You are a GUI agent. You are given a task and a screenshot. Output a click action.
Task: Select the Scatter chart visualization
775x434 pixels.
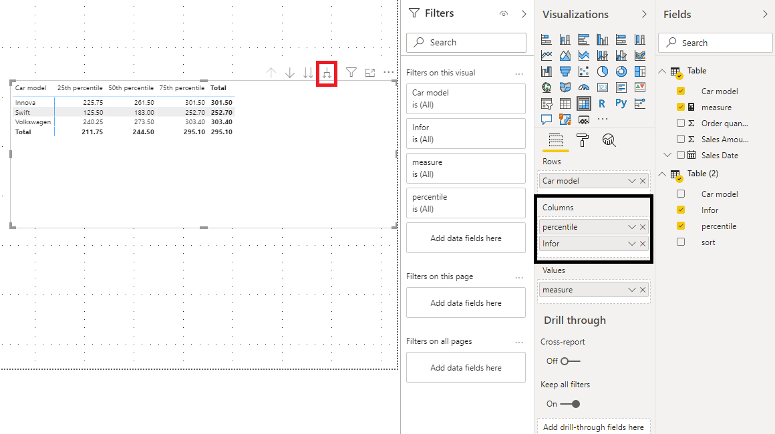point(584,71)
